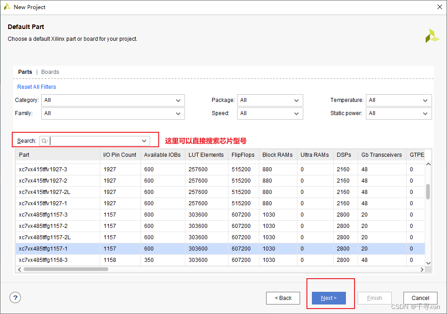Sort by LUT Elements column header
The width and height of the screenshot is (447, 314).
tap(206, 155)
